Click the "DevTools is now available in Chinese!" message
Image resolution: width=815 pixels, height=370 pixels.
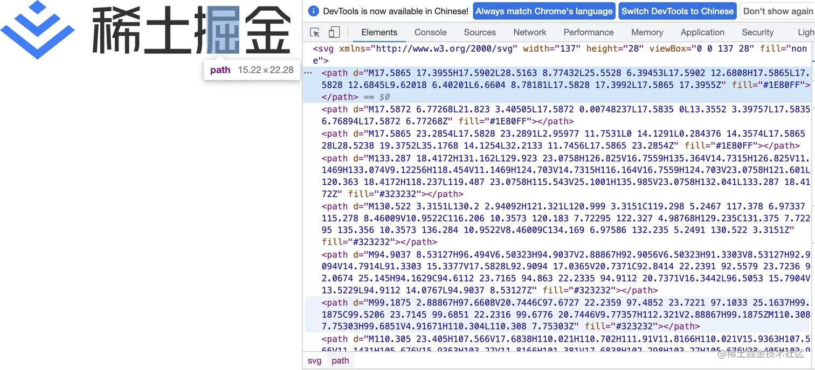396,11
